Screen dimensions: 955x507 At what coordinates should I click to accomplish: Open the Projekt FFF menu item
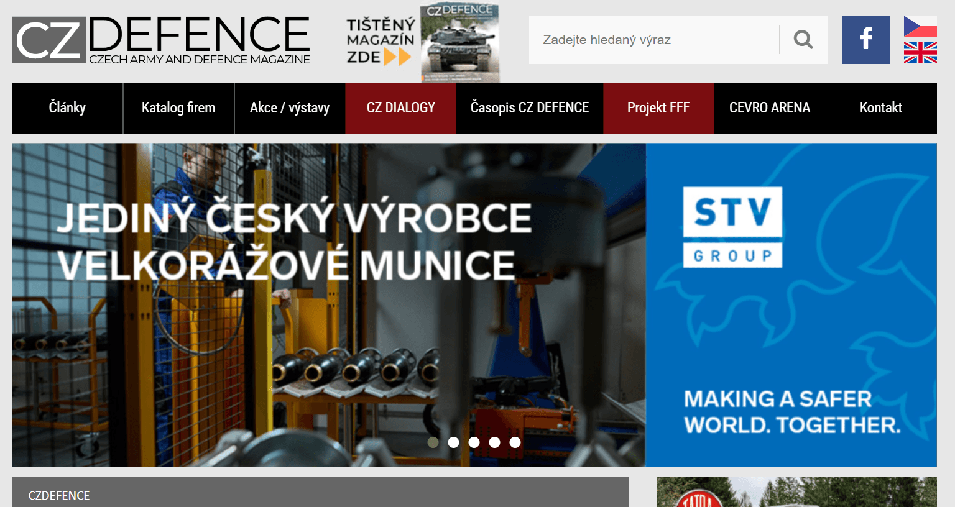658,108
